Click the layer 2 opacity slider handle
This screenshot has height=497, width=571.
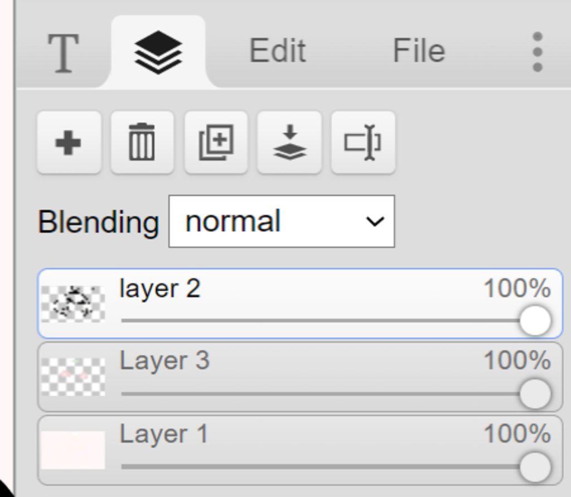pyautogui.click(x=535, y=320)
